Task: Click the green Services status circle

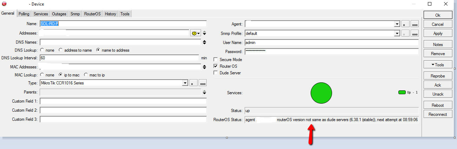Action: (321, 92)
